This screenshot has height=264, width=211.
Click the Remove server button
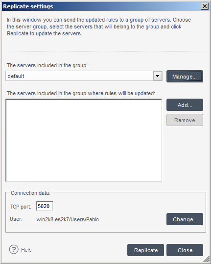pos(185,120)
